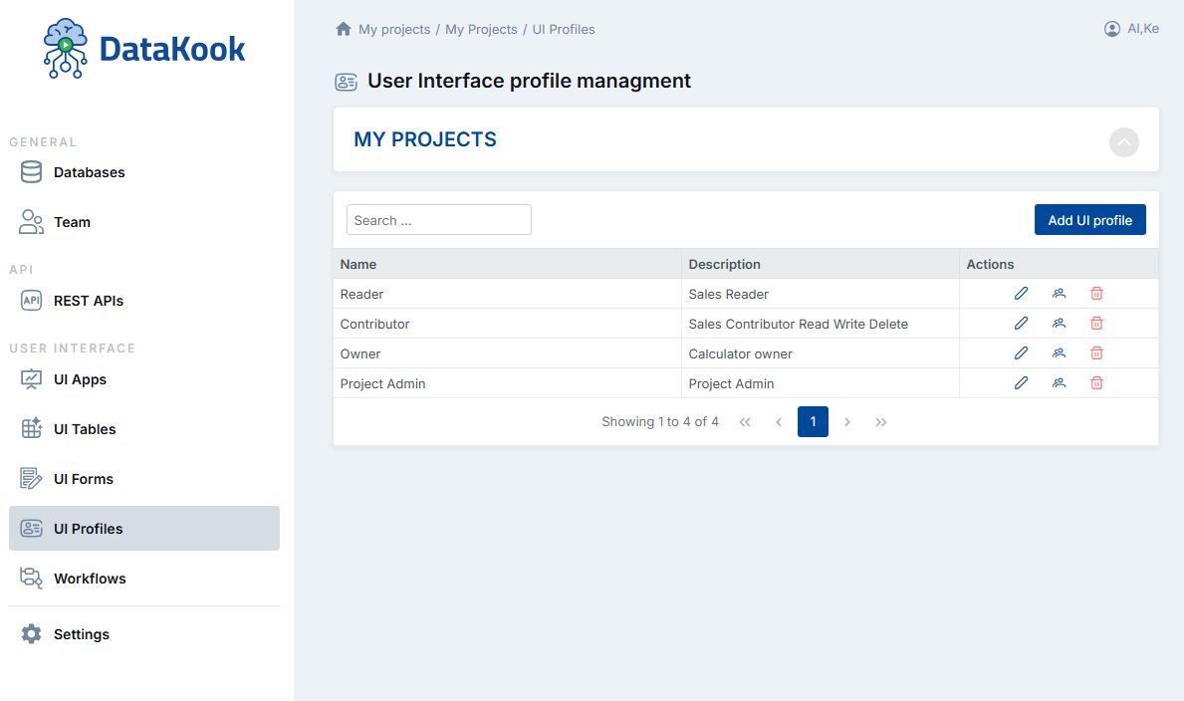Image resolution: width=1184 pixels, height=701 pixels.
Task: Open the REST APIs section
Action: click(x=31, y=300)
